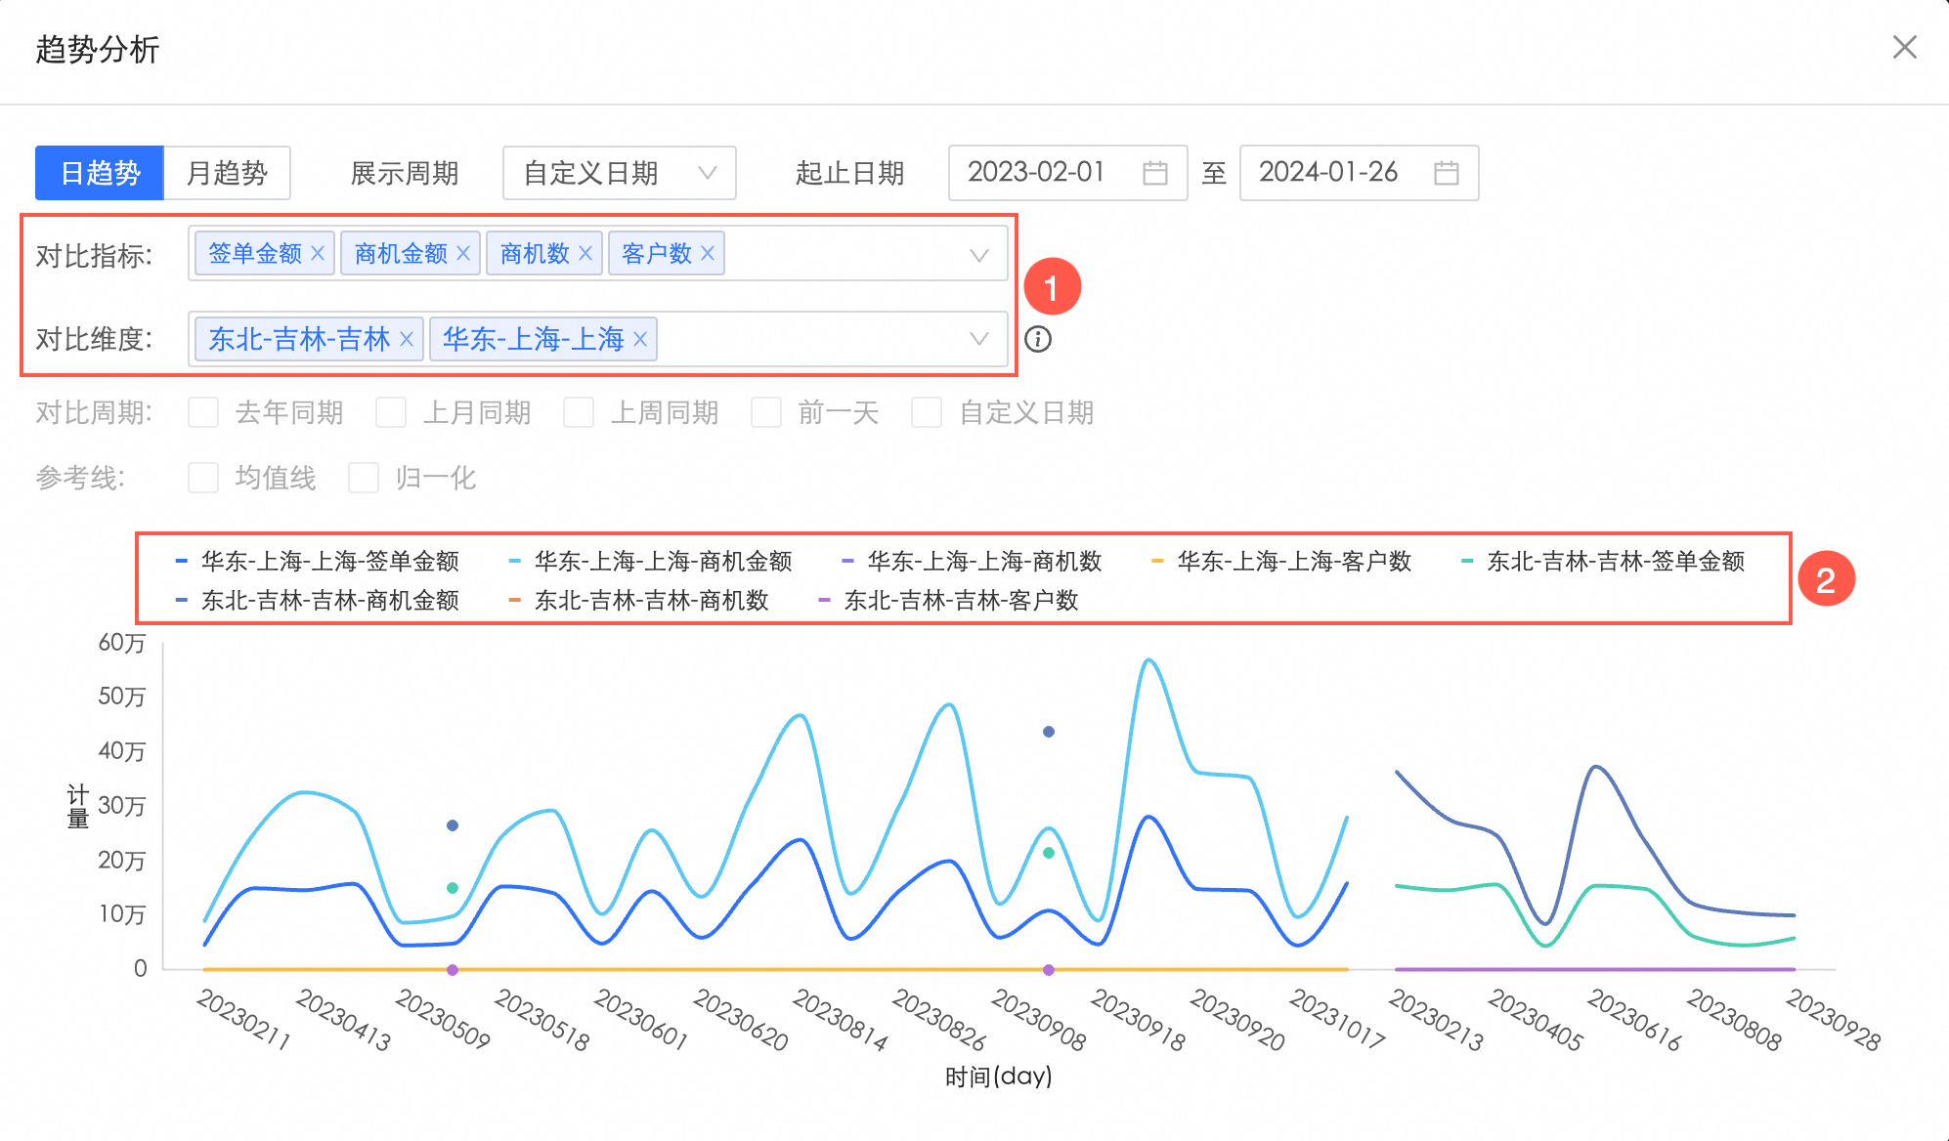Click the info icon beside 对比维度
Viewport: 1949px width, 1141px height.
click(1038, 339)
